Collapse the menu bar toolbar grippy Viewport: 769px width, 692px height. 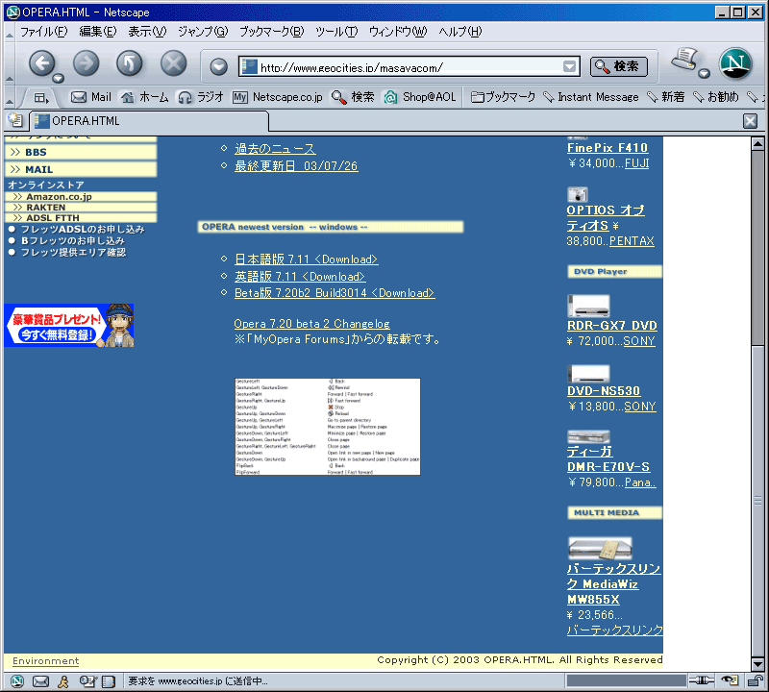tap(10, 34)
